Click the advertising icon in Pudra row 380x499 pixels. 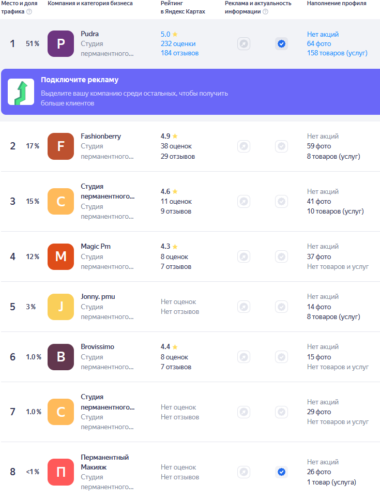point(244,43)
